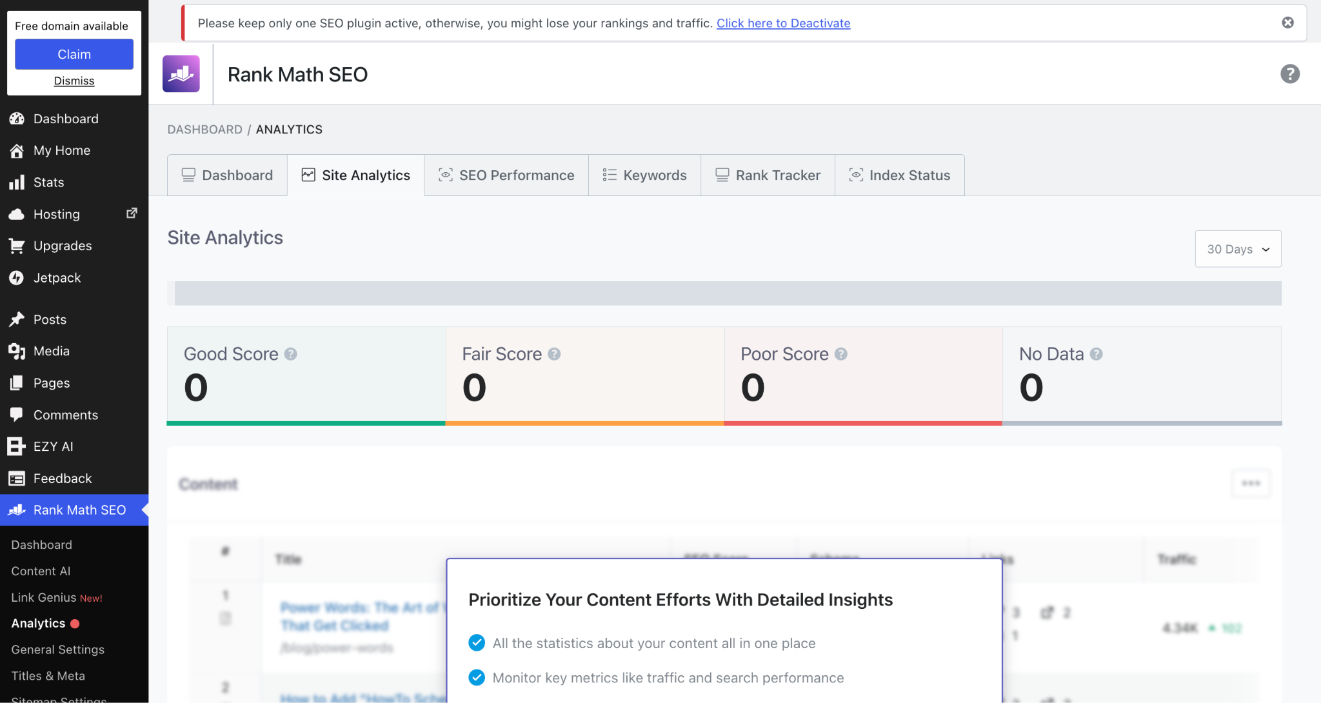Image resolution: width=1321 pixels, height=703 pixels.
Task: Click the blue Claim button
Action: coord(74,54)
